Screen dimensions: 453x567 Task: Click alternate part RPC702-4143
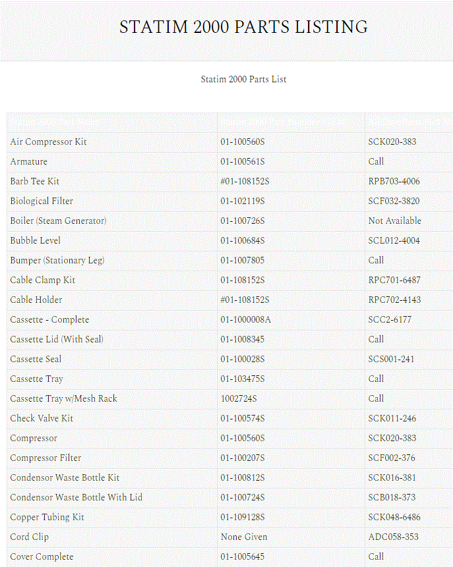tap(394, 300)
